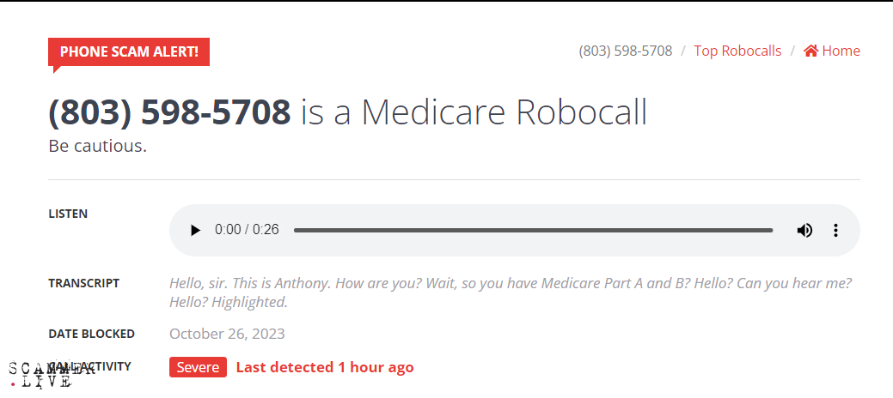Open audio player three-dot options menu
This screenshot has width=893, height=398.
(x=835, y=231)
